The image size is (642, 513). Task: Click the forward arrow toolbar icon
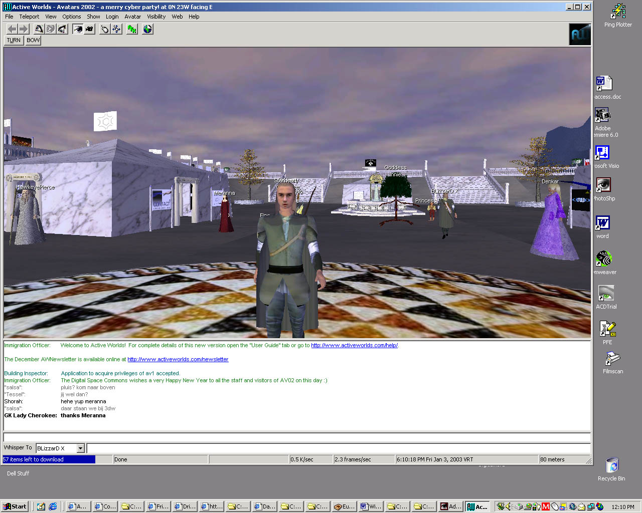[x=24, y=29]
